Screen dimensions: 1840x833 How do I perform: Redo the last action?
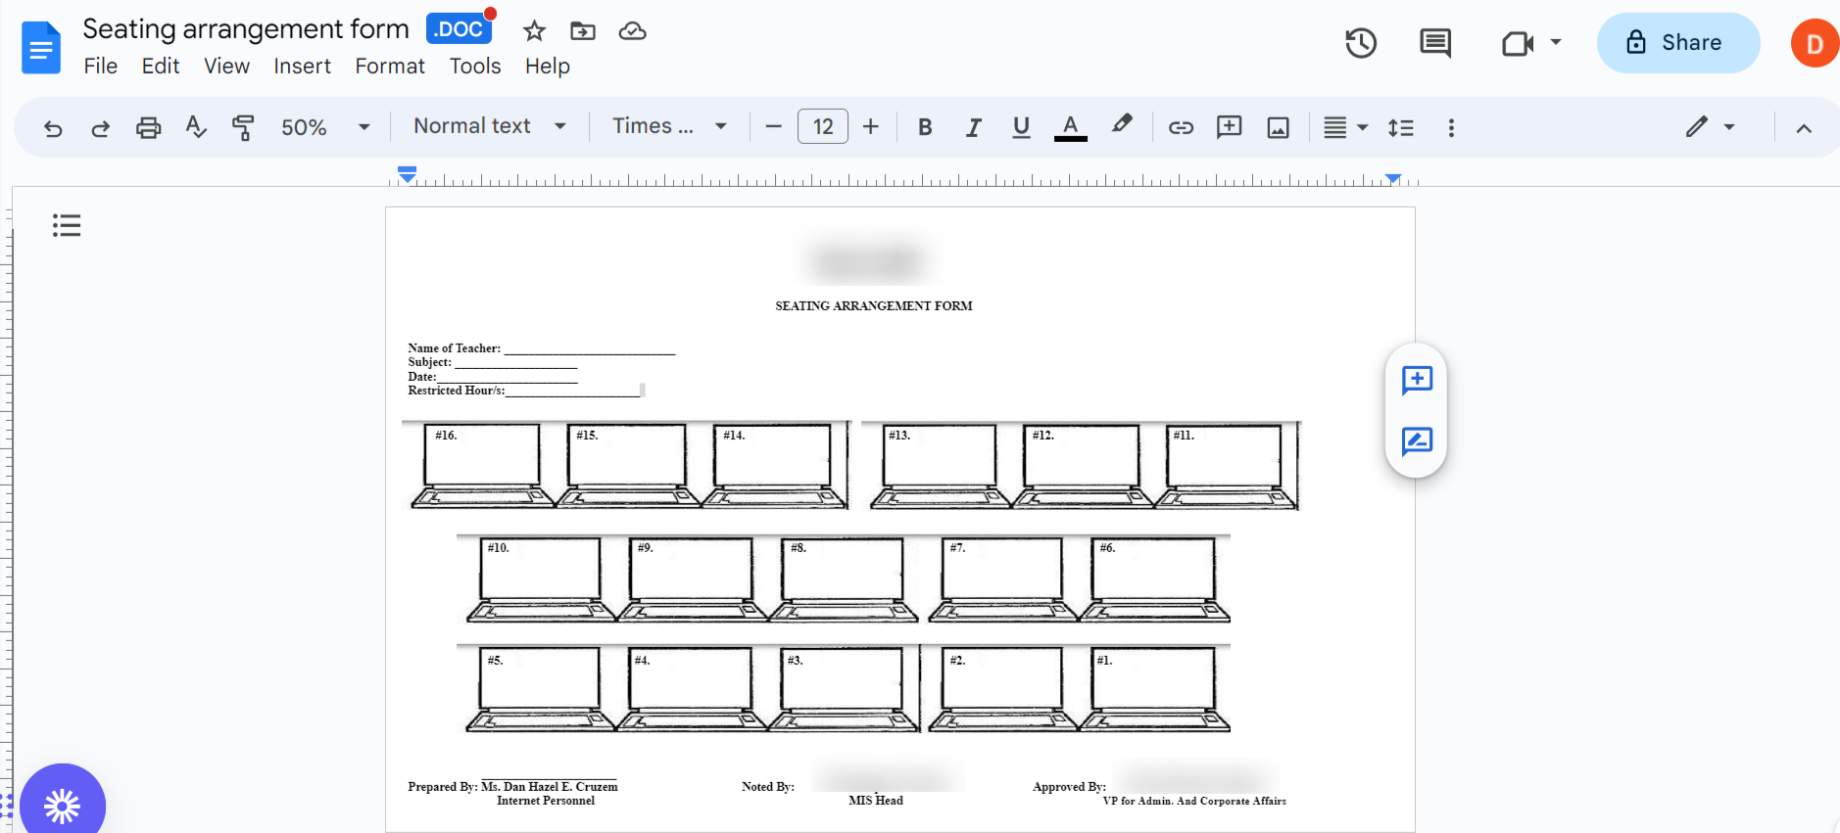pos(100,127)
